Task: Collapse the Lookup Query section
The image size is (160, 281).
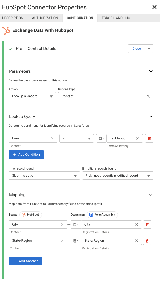Action: pos(151,117)
